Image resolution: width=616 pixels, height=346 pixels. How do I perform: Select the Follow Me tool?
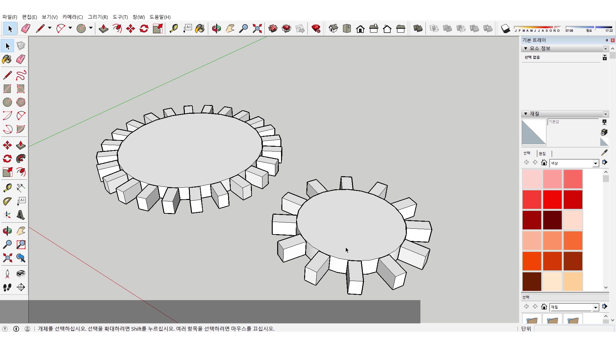coord(21,159)
